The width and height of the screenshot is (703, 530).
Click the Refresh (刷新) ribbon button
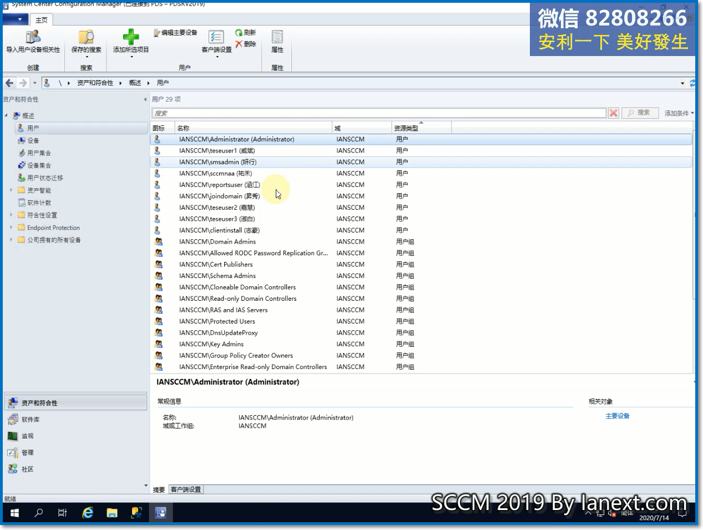click(x=246, y=33)
